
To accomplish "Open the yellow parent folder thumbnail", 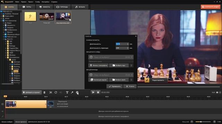I will [x=30, y=17].
